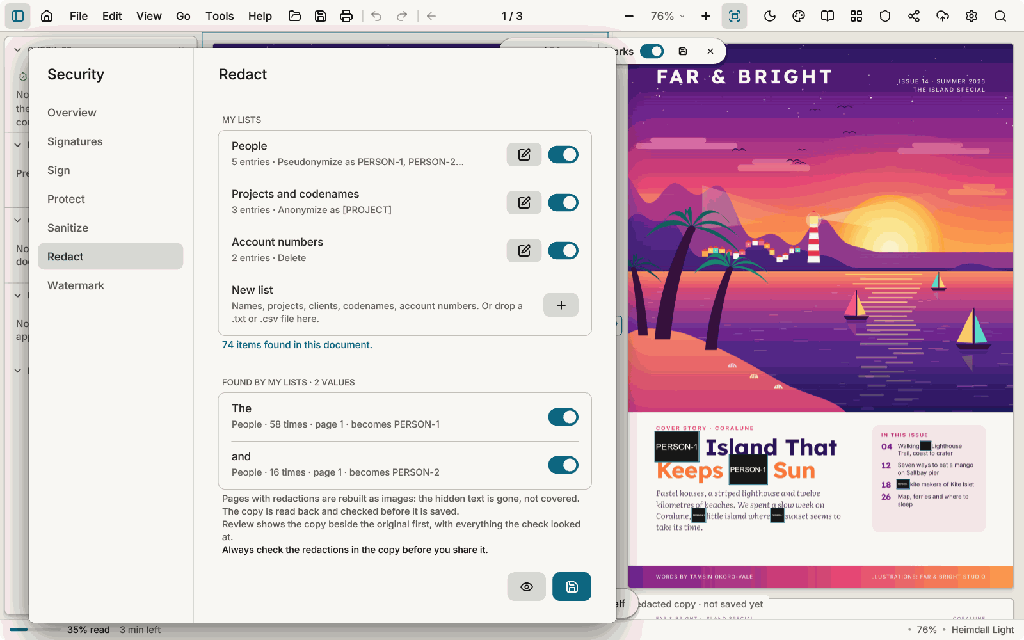Edit the Account numbers list

(524, 251)
